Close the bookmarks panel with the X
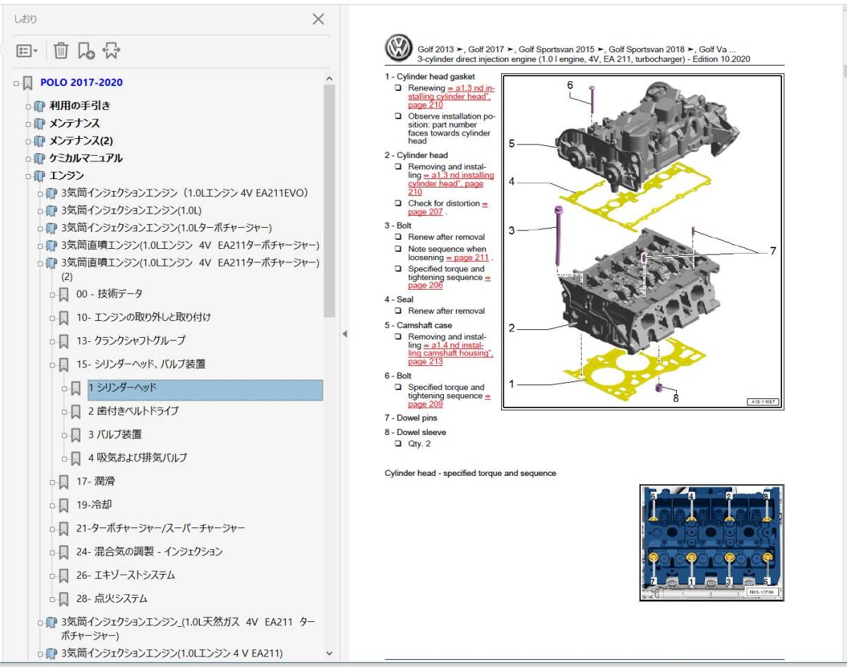The width and height of the screenshot is (847, 667). (318, 19)
